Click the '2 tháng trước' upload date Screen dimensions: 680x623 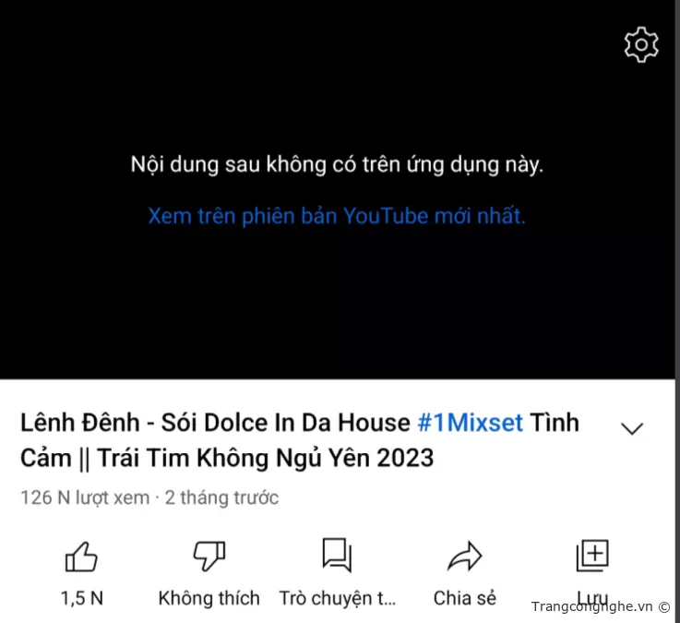pyautogui.click(x=221, y=498)
